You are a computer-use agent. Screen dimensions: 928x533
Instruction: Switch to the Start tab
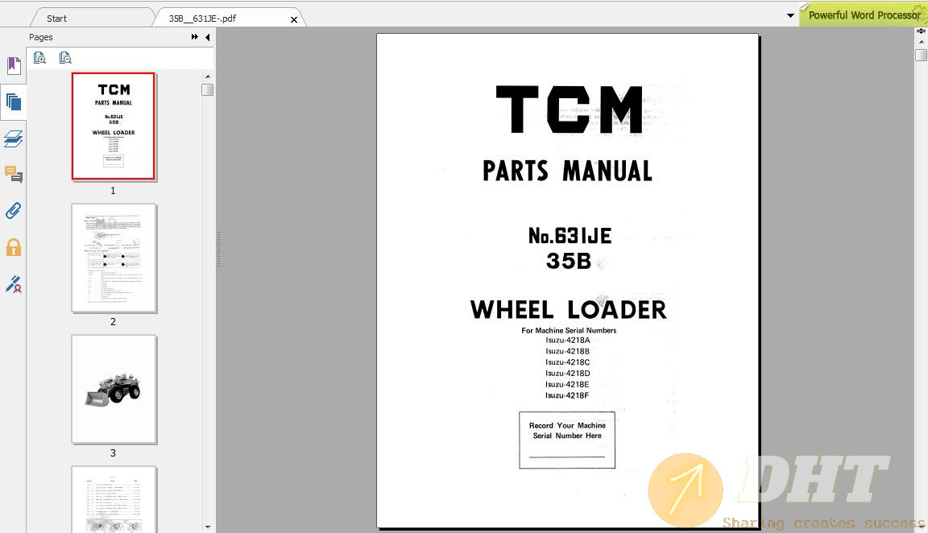[57, 19]
